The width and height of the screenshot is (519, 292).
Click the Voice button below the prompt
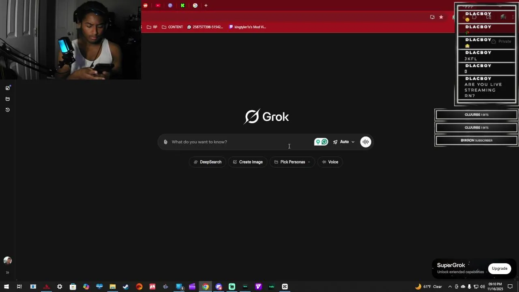click(x=330, y=162)
